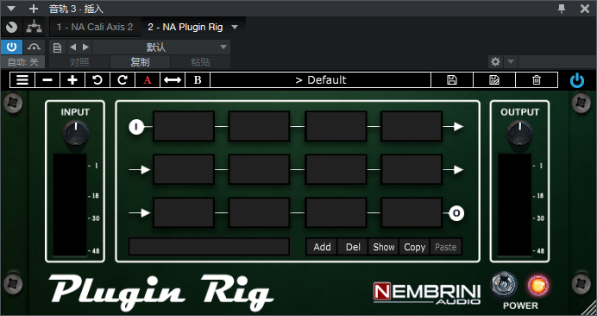
Task: Open the hamburger menu in plugin toolbar
Action: tap(22, 80)
